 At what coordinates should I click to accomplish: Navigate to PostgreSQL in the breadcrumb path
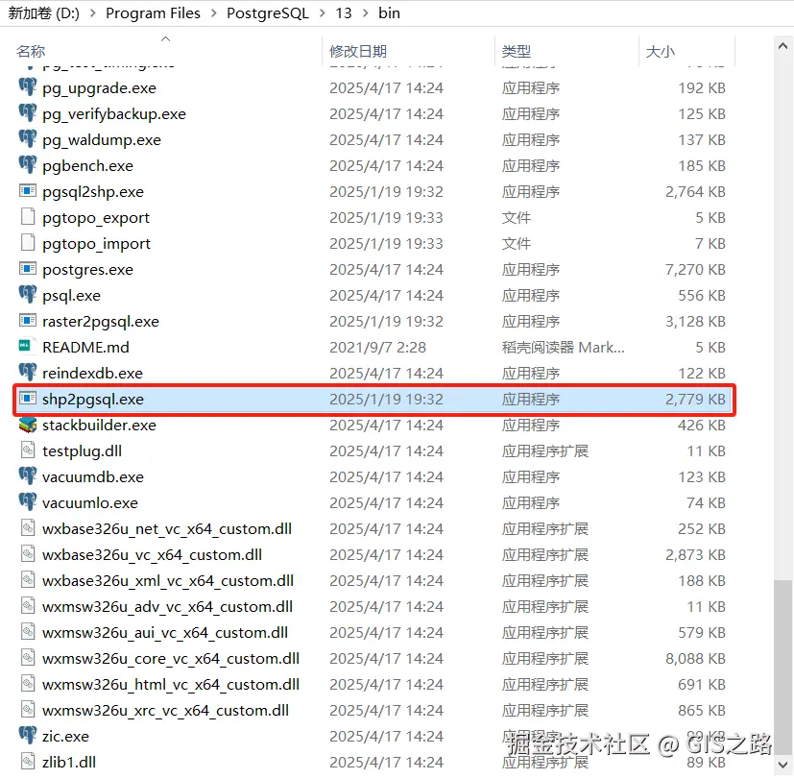(x=267, y=13)
